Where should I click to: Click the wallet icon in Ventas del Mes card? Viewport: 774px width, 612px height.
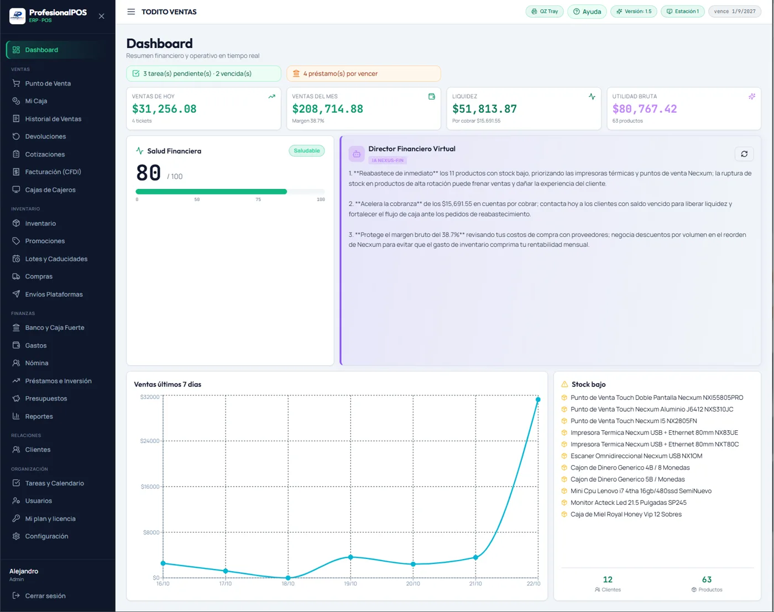[x=432, y=97]
